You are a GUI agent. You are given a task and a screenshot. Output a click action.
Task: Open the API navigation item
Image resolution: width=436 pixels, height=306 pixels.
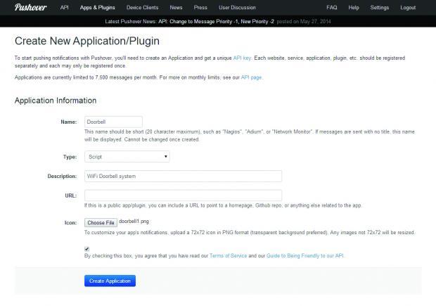[65, 7]
